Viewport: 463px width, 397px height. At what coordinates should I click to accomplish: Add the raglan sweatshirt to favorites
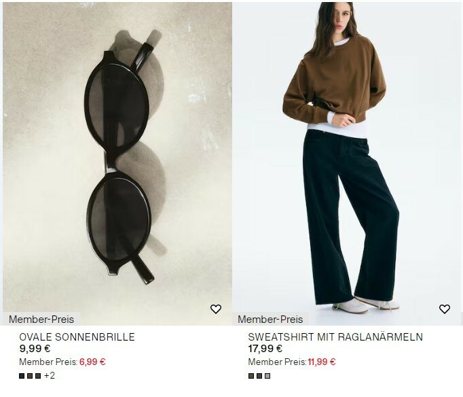pyautogui.click(x=445, y=309)
